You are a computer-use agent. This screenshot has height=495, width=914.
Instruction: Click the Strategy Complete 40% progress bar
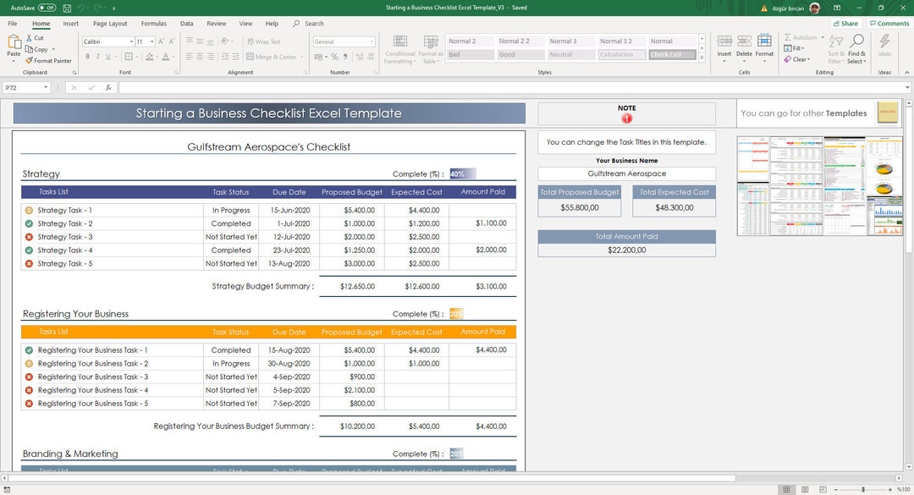click(463, 173)
